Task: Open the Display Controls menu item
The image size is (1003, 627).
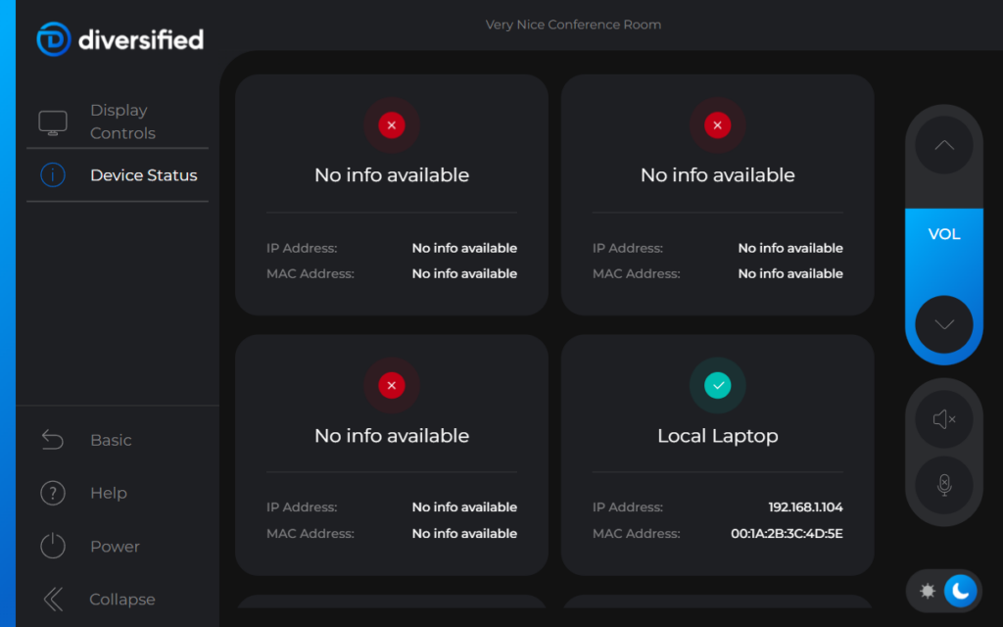Action: [x=122, y=122]
